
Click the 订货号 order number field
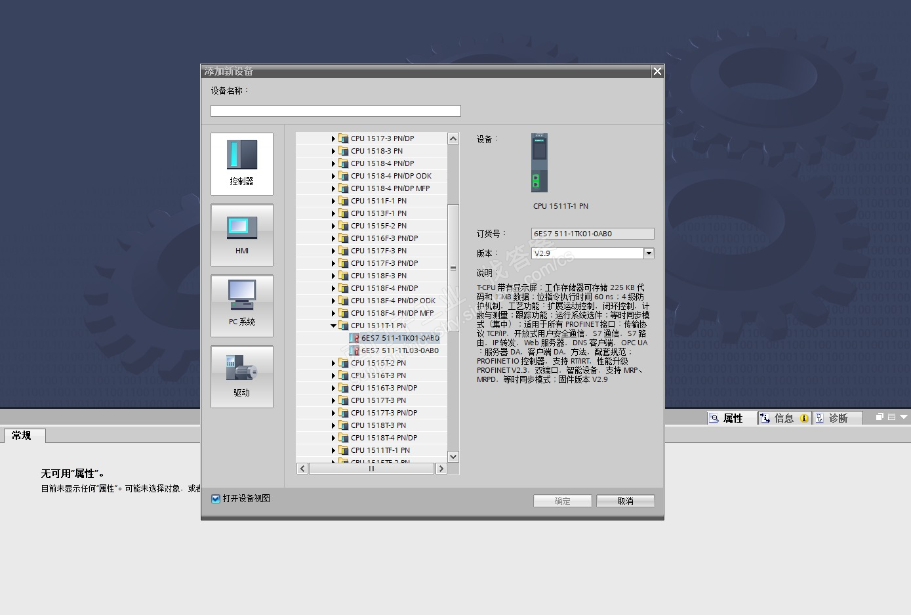pyautogui.click(x=593, y=234)
